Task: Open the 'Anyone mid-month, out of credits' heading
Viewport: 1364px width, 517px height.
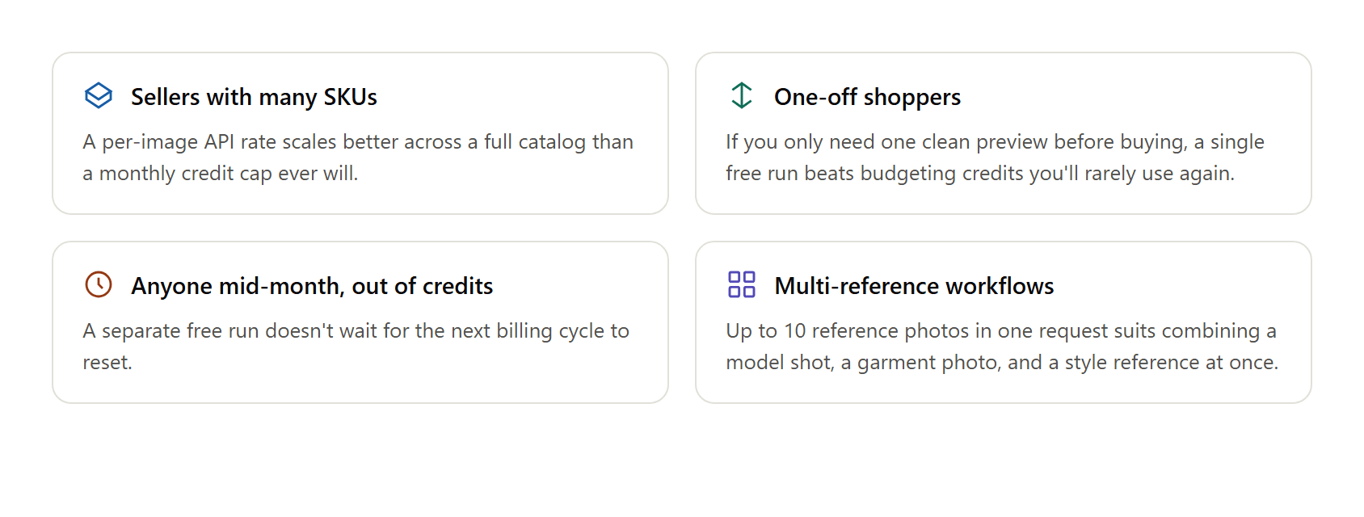Action: click(x=312, y=286)
